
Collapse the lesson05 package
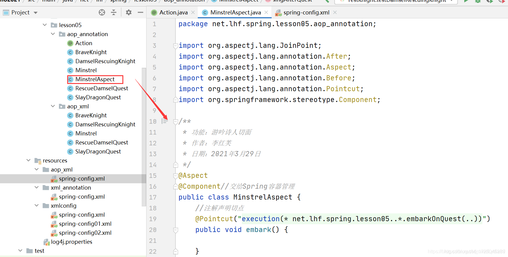45,25
